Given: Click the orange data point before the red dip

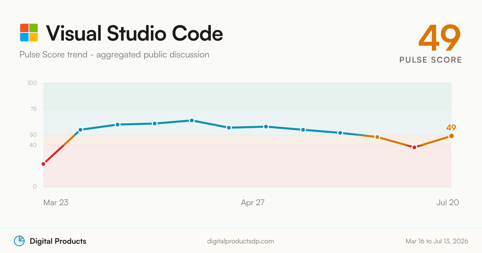Looking at the screenshot, I should pyautogui.click(x=377, y=137).
